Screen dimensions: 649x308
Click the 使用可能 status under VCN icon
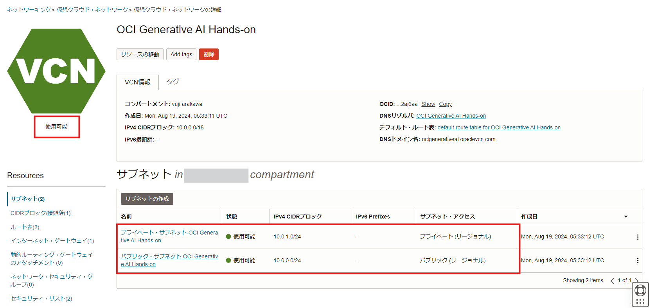tap(56, 127)
